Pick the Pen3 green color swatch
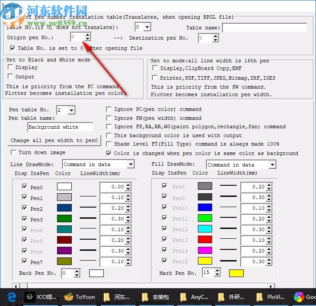 coord(64,218)
